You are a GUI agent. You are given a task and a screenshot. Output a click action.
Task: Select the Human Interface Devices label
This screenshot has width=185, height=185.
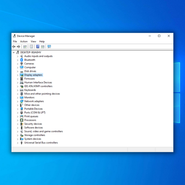pyautogui.click(x=38, y=82)
